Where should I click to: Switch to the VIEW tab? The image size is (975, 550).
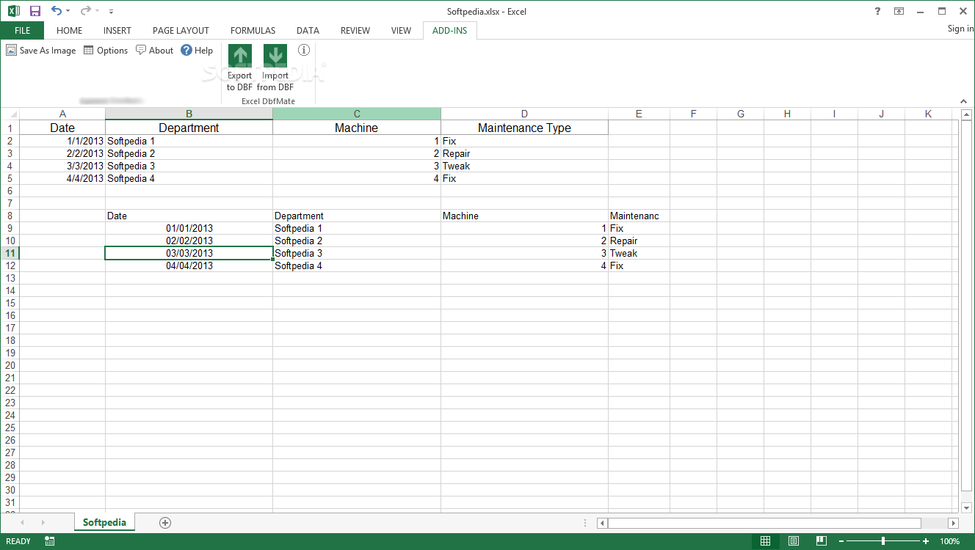pos(401,31)
